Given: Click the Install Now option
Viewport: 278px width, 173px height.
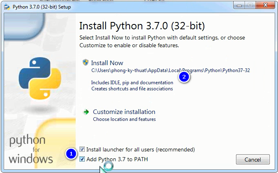Looking at the screenshot, I should (x=107, y=63).
